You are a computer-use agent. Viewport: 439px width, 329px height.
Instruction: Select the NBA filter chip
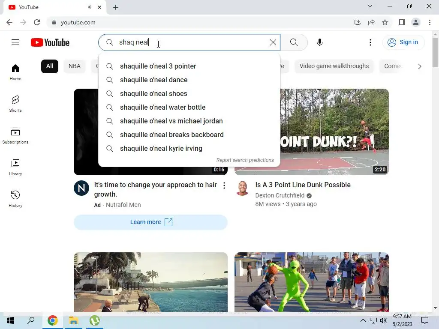[75, 66]
